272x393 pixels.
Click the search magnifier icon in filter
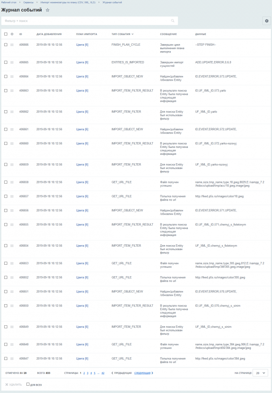click(173, 21)
